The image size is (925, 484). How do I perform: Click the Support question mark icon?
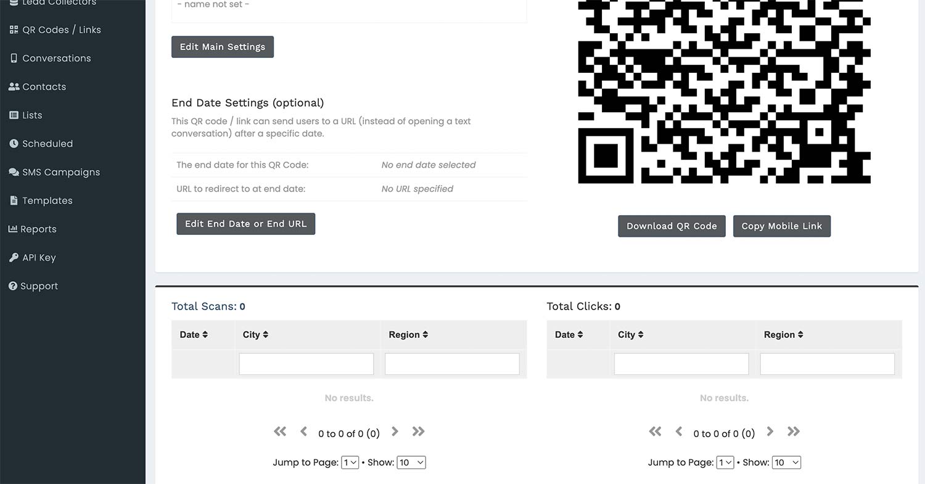pos(13,285)
